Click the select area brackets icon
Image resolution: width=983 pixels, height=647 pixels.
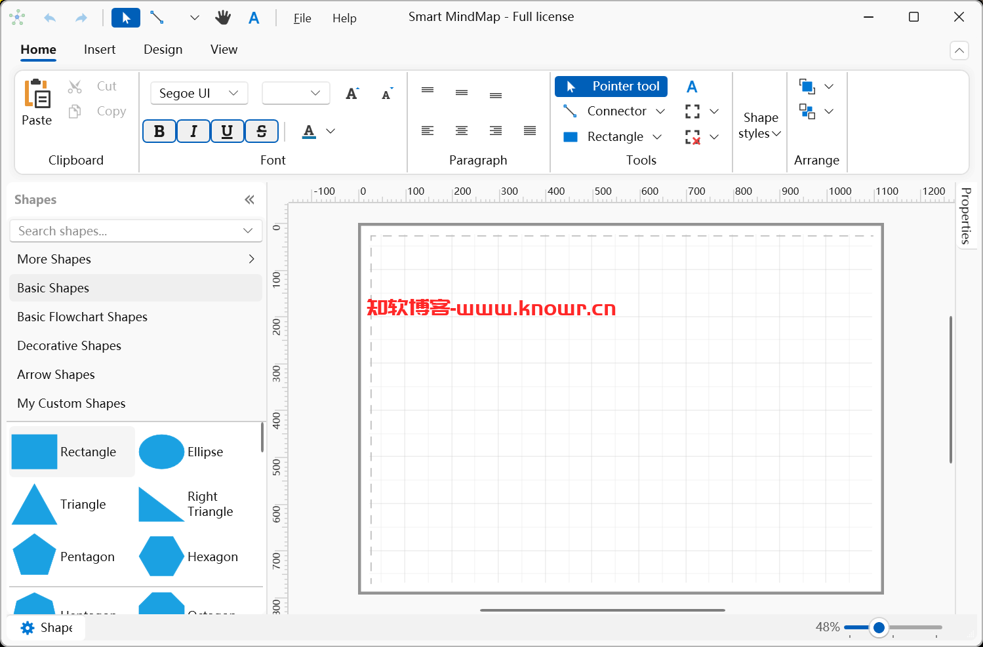[x=692, y=111]
